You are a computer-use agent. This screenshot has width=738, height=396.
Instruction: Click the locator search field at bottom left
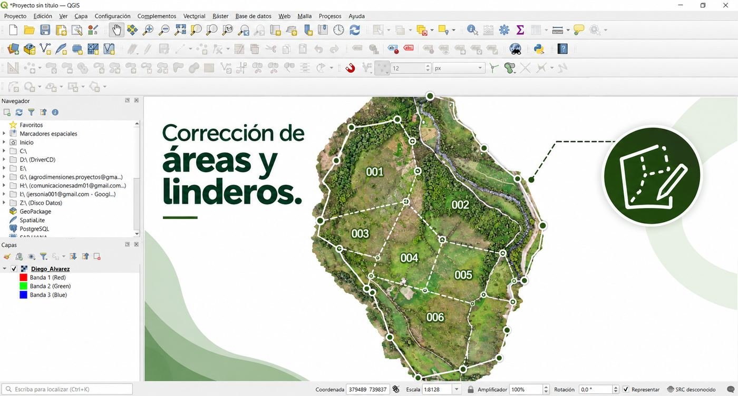coord(67,389)
